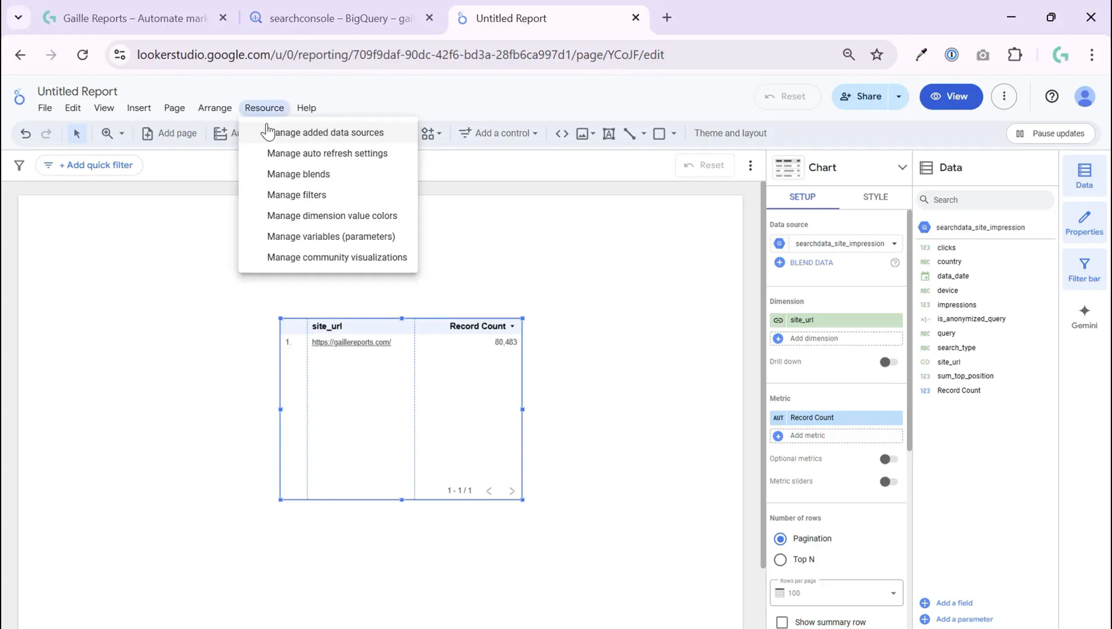Open the report three-dot more options

tap(1004, 97)
